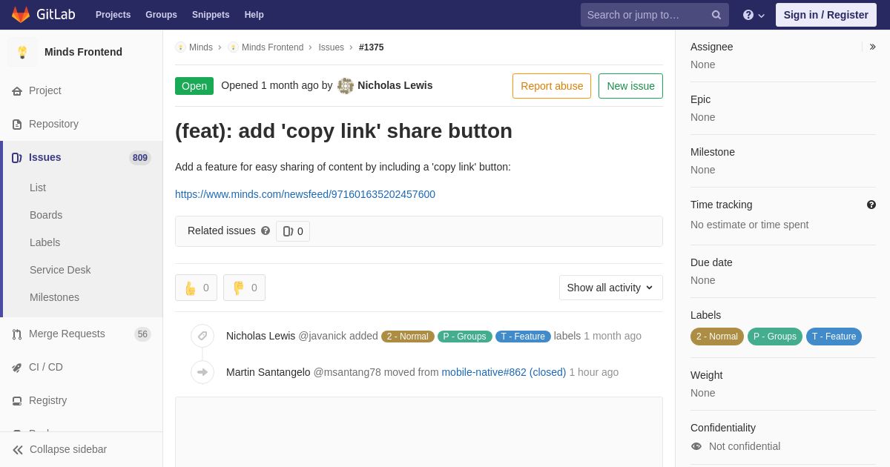Viewport: 890px width, 467px height.
Task: Click the search magnifier icon
Action: point(716,15)
